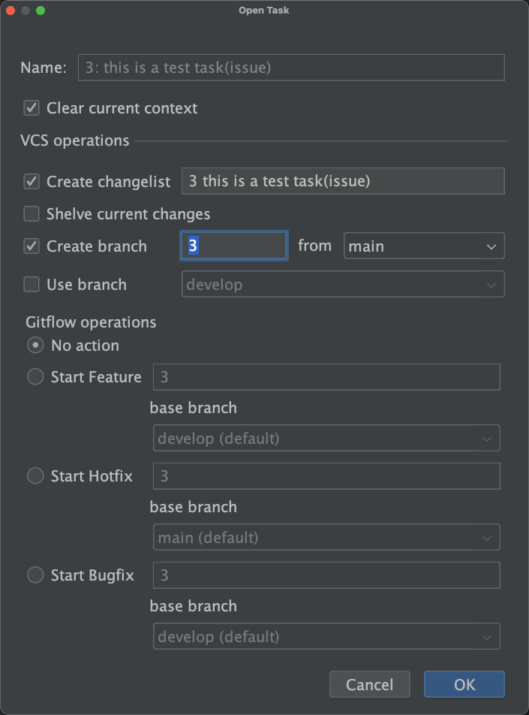The height and width of the screenshot is (715, 529).
Task: Click the changelist name text field
Action: (x=343, y=182)
